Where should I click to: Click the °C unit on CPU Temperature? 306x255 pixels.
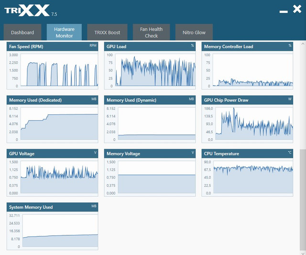290,153
